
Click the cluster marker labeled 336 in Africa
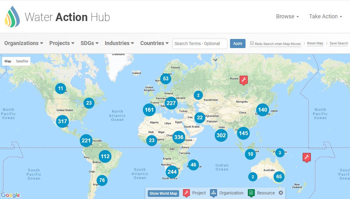pos(179,137)
